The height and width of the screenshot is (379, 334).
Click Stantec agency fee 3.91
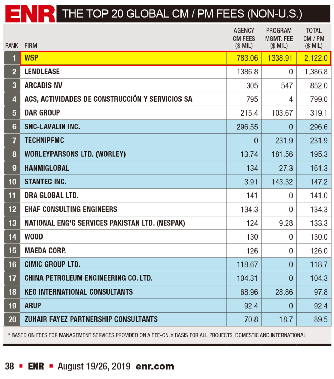pos(251,182)
